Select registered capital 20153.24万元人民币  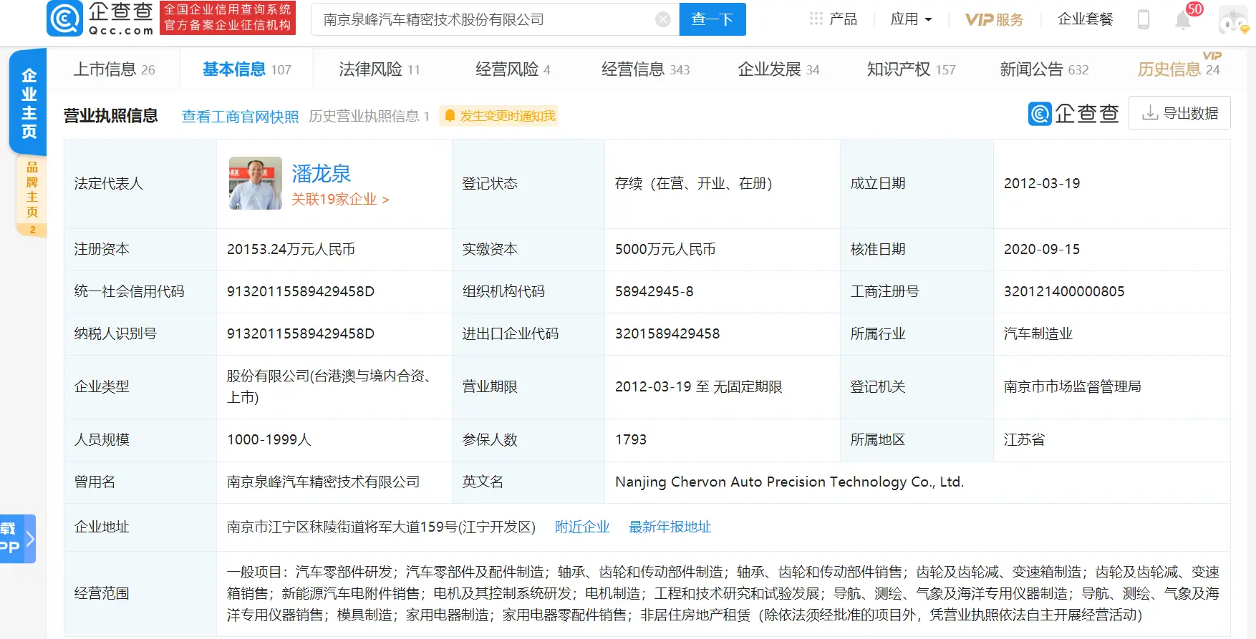[291, 249]
